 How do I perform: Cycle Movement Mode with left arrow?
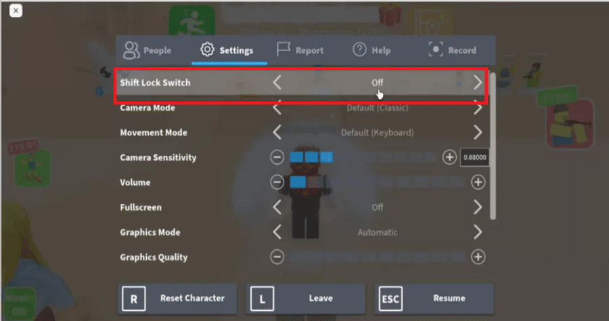click(x=277, y=133)
